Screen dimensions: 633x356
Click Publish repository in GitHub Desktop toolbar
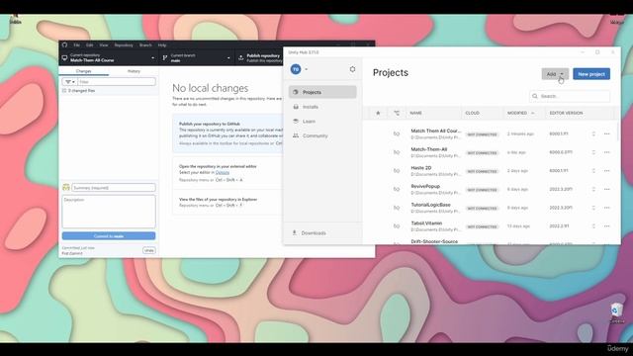[260, 57]
